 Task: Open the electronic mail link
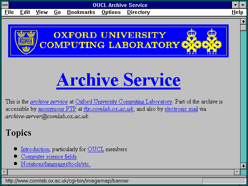[181, 109]
